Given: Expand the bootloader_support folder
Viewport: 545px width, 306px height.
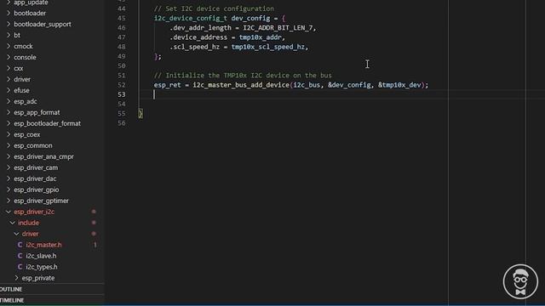Looking at the screenshot, I should point(42,25).
